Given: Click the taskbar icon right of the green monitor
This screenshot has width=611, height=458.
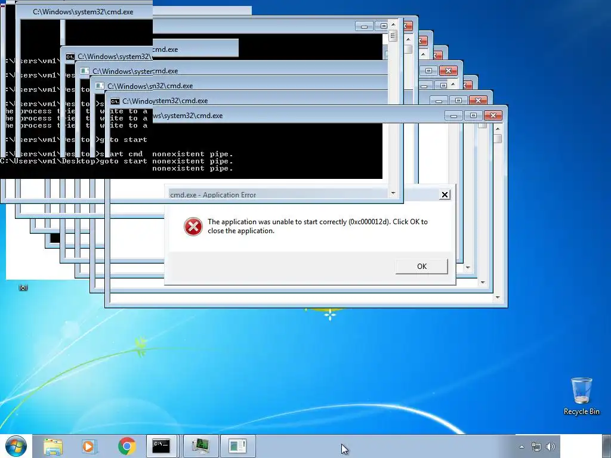Looking at the screenshot, I should click(x=237, y=446).
